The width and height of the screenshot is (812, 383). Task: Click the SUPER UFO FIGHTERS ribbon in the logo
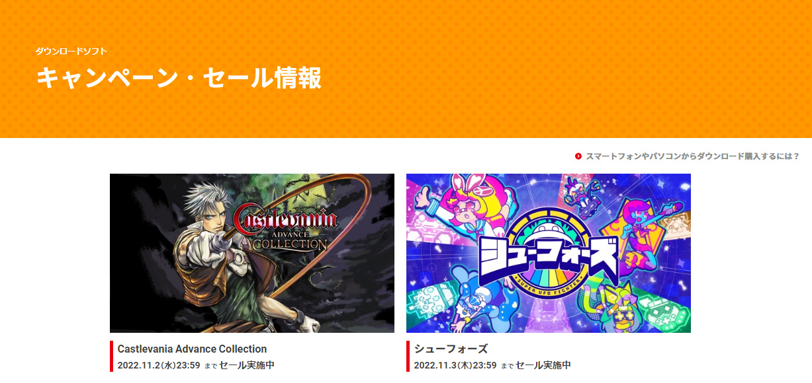549,277
